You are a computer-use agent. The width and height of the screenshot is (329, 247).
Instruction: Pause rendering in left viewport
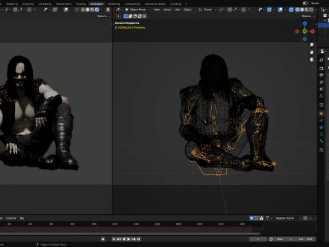click(x=108, y=10)
